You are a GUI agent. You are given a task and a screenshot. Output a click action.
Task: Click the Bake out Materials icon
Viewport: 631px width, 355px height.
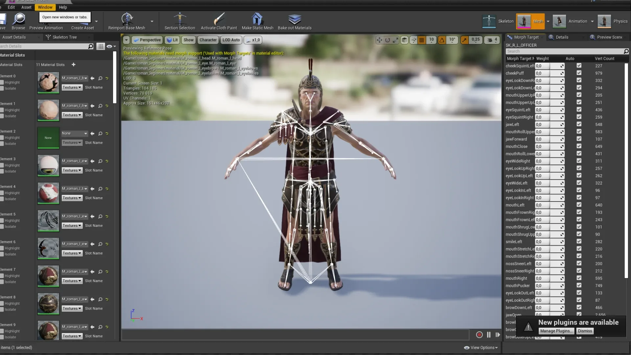pos(295,19)
